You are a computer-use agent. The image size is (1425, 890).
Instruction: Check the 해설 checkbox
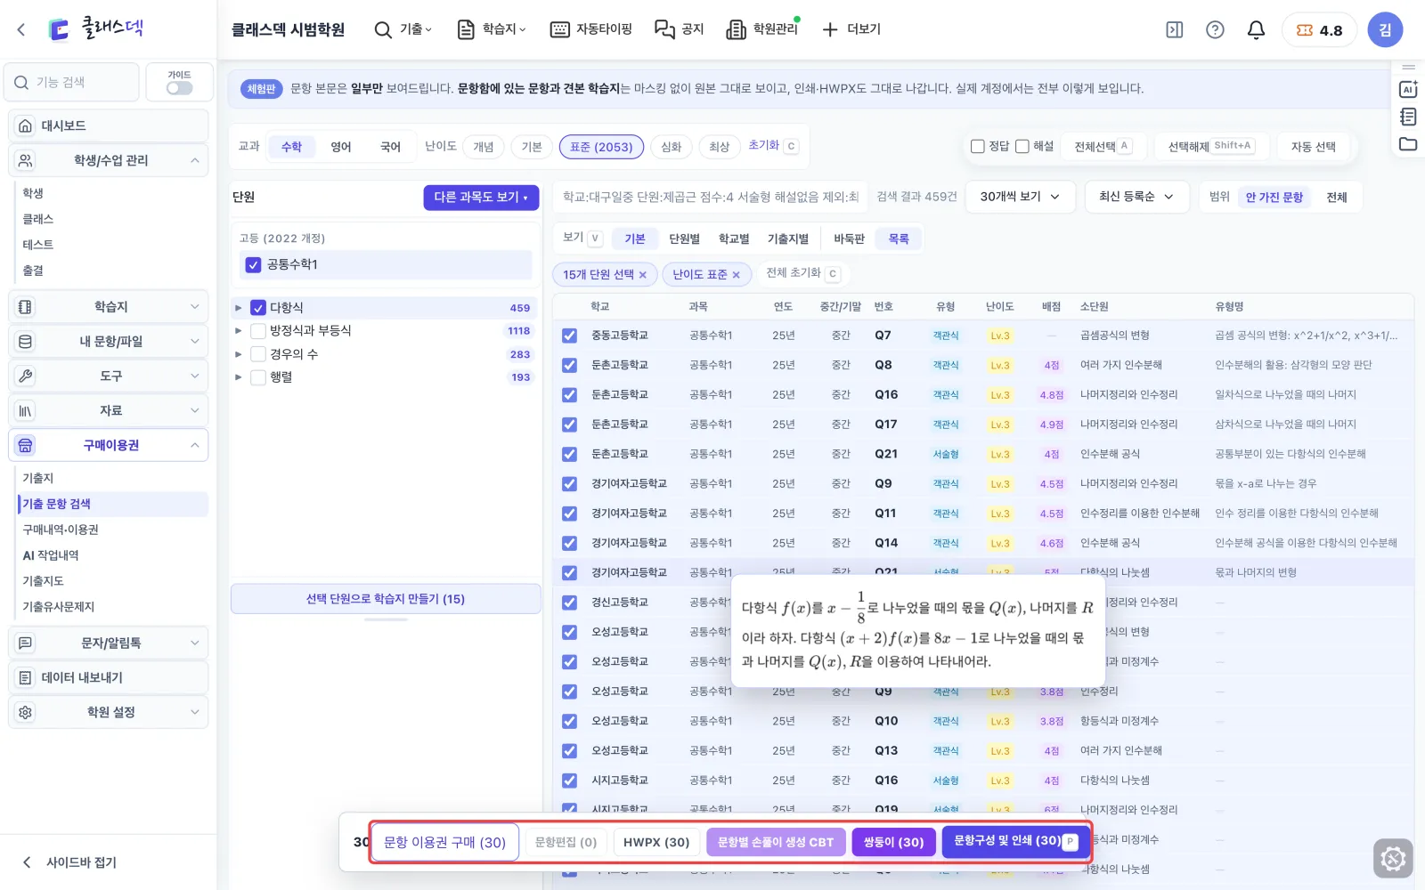coord(1022,146)
